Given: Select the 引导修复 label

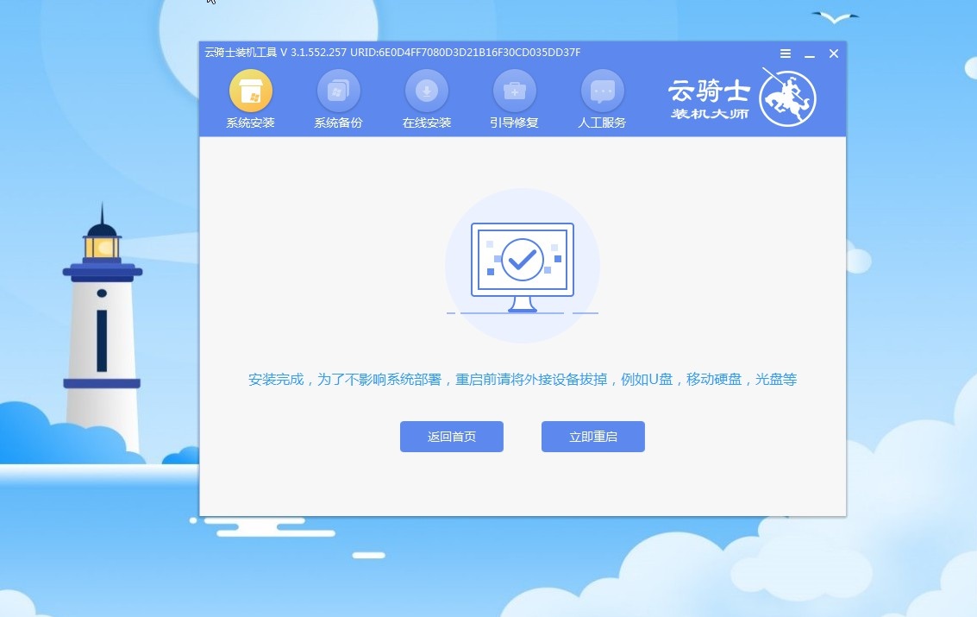Looking at the screenshot, I should click(x=514, y=123).
